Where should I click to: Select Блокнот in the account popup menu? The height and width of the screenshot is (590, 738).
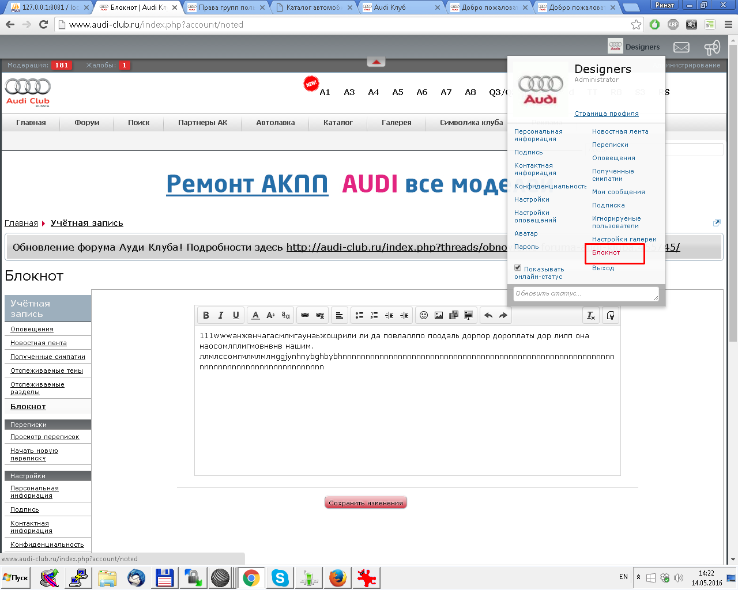pos(606,252)
